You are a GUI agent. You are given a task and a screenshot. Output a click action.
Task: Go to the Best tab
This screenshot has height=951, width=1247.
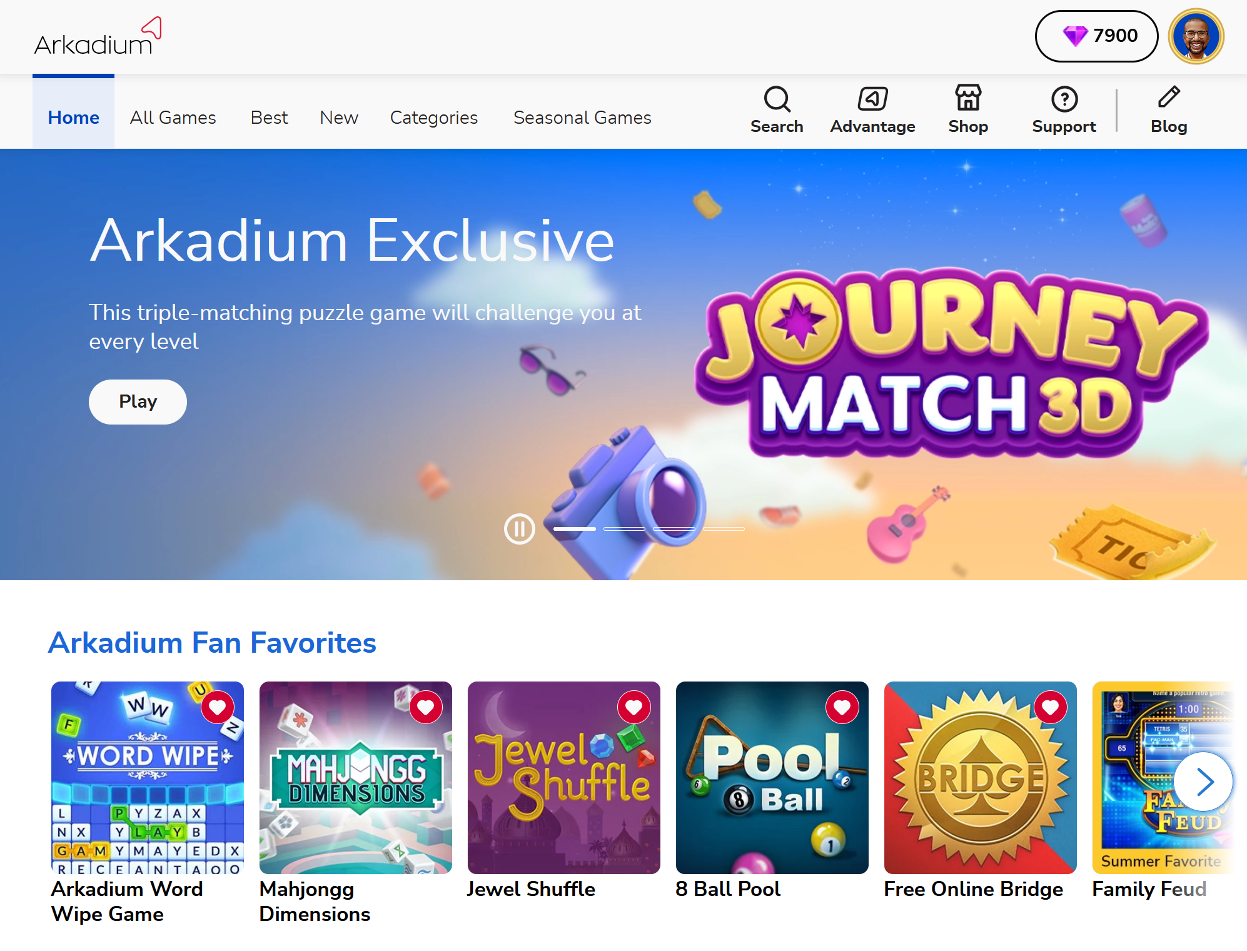point(269,118)
